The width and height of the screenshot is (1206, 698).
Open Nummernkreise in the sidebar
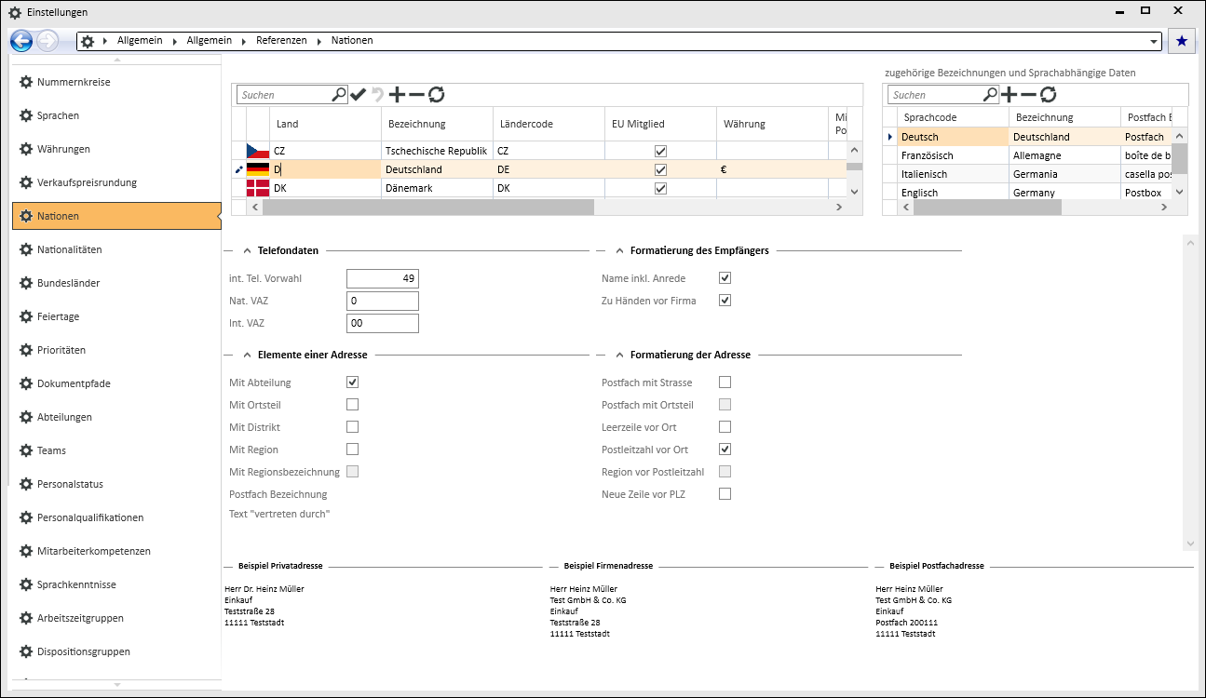(116, 82)
